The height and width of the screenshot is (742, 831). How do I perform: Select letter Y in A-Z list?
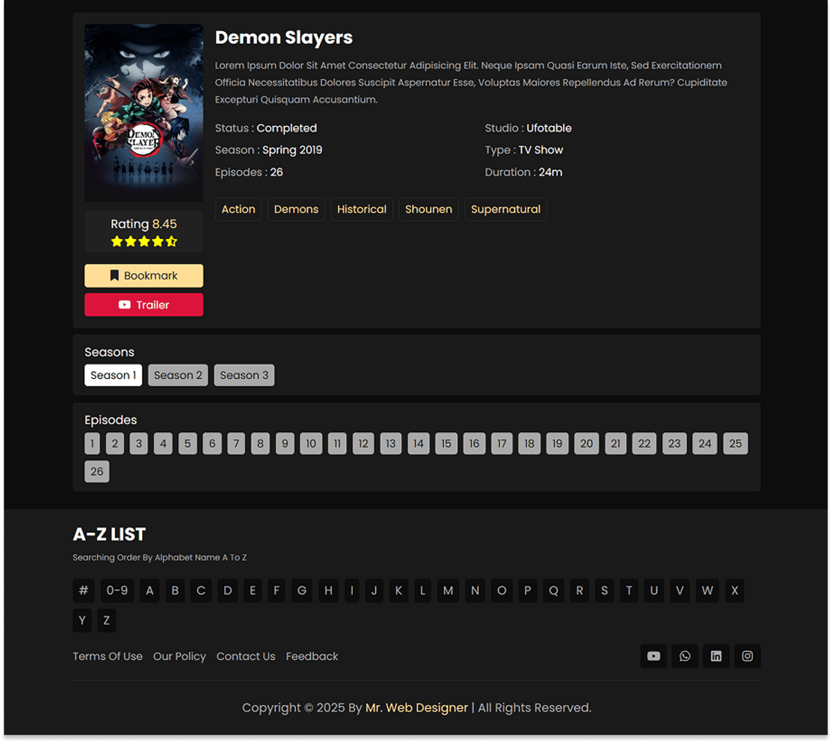pos(82,621)
